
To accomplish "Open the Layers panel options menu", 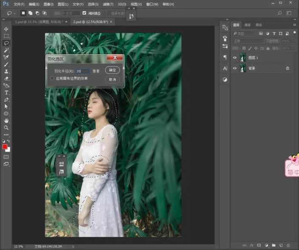I will [294, 25].
